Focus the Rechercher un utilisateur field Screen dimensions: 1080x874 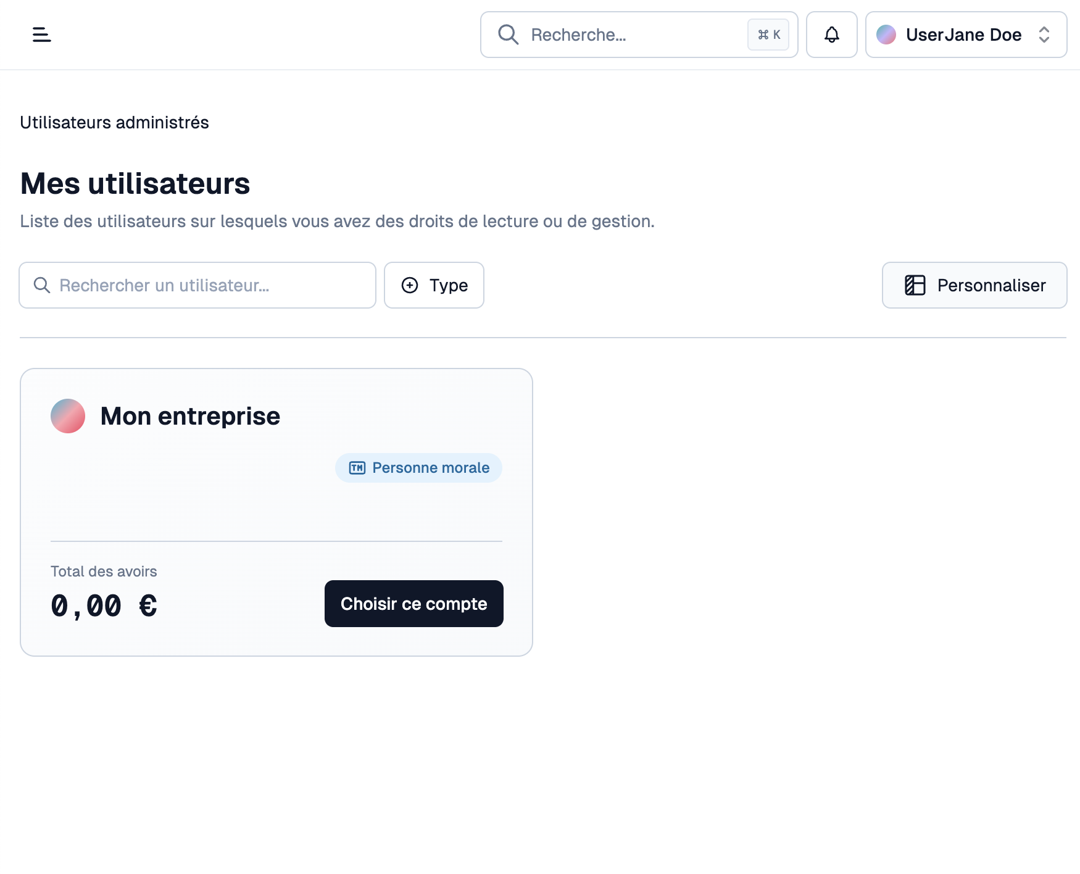tap(197, 285)
